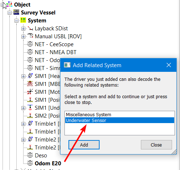180x170 pixels.
Task: Collapse the System tree node
Action: pyautogui.click(x=16, y=21)
